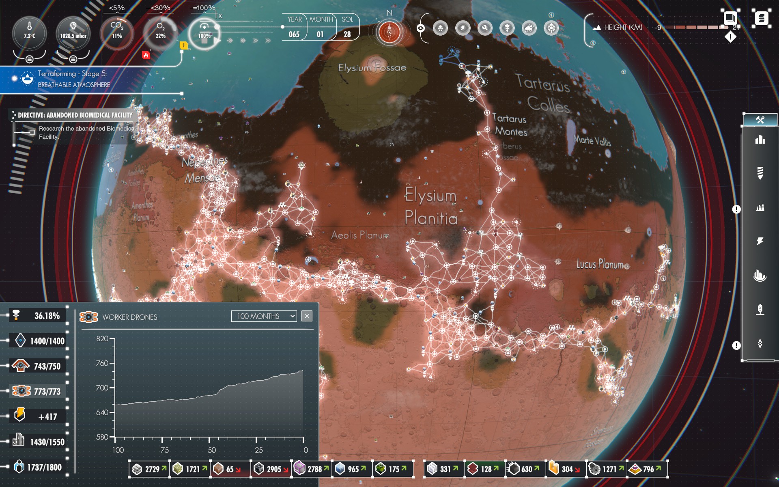
Task: Open the 100 MONTHS time range dropdown
Action: click(x=264, y=316)
